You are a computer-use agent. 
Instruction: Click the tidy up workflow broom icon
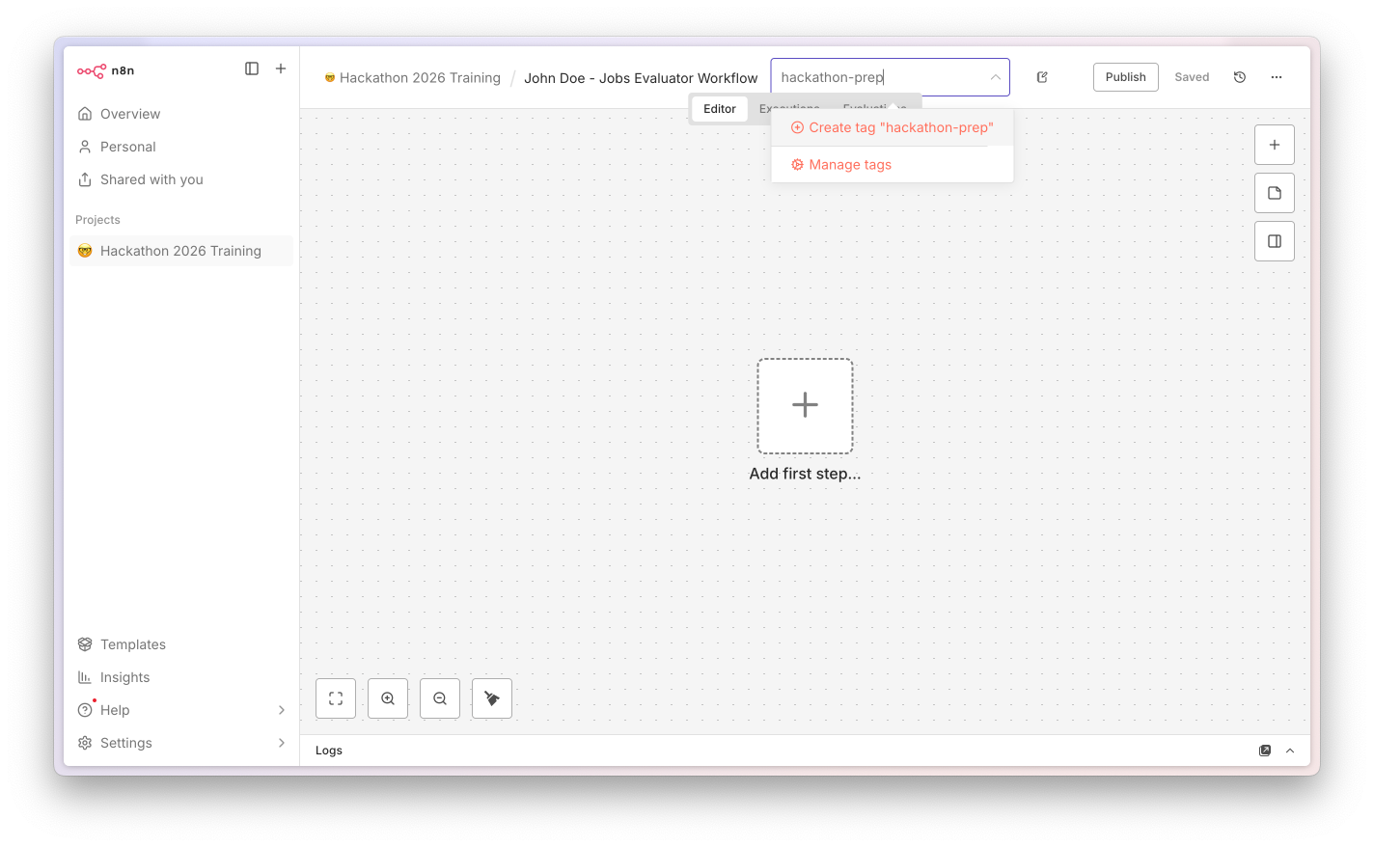(x=492, y=698)
